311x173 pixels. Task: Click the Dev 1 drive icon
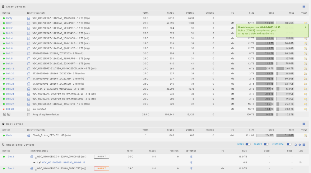point(32,168)
